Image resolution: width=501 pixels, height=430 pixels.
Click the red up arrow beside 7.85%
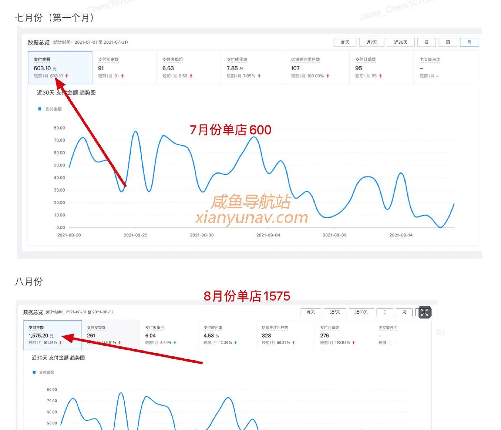point(259,76)
